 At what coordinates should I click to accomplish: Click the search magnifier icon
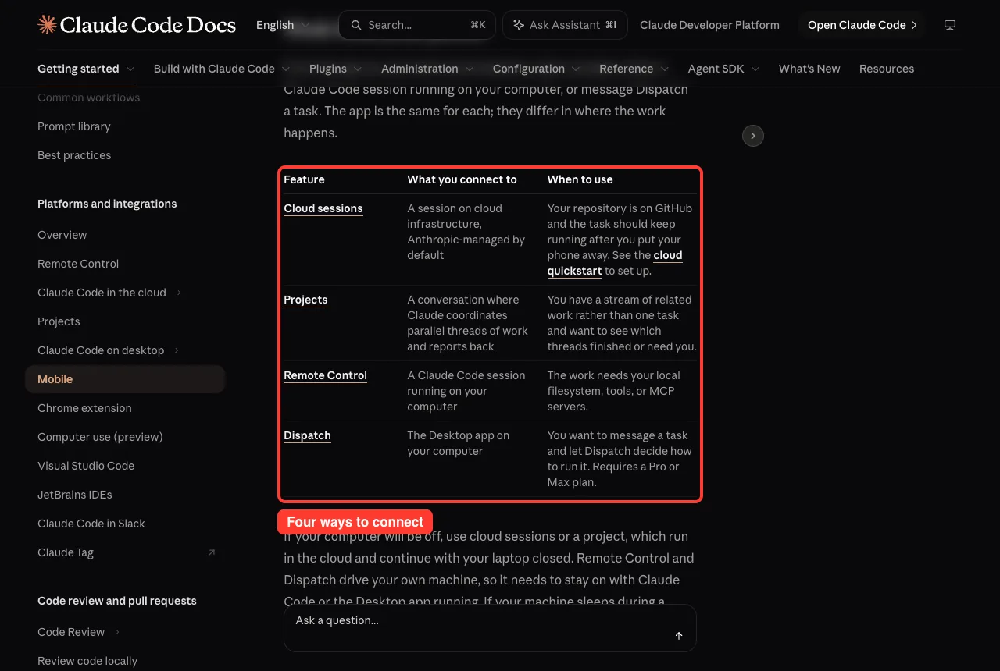pyautogui.click(x=356, y=25)
